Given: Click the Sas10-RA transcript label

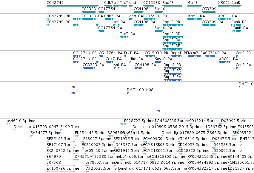Looking at the screenshot, I should tap(164, 28).
